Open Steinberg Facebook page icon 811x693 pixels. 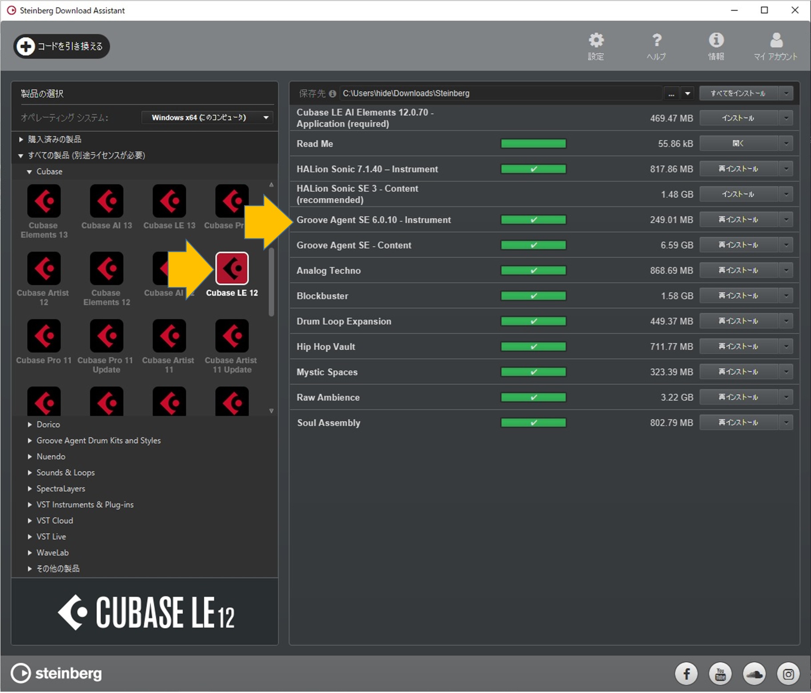[x=686, y=674]
